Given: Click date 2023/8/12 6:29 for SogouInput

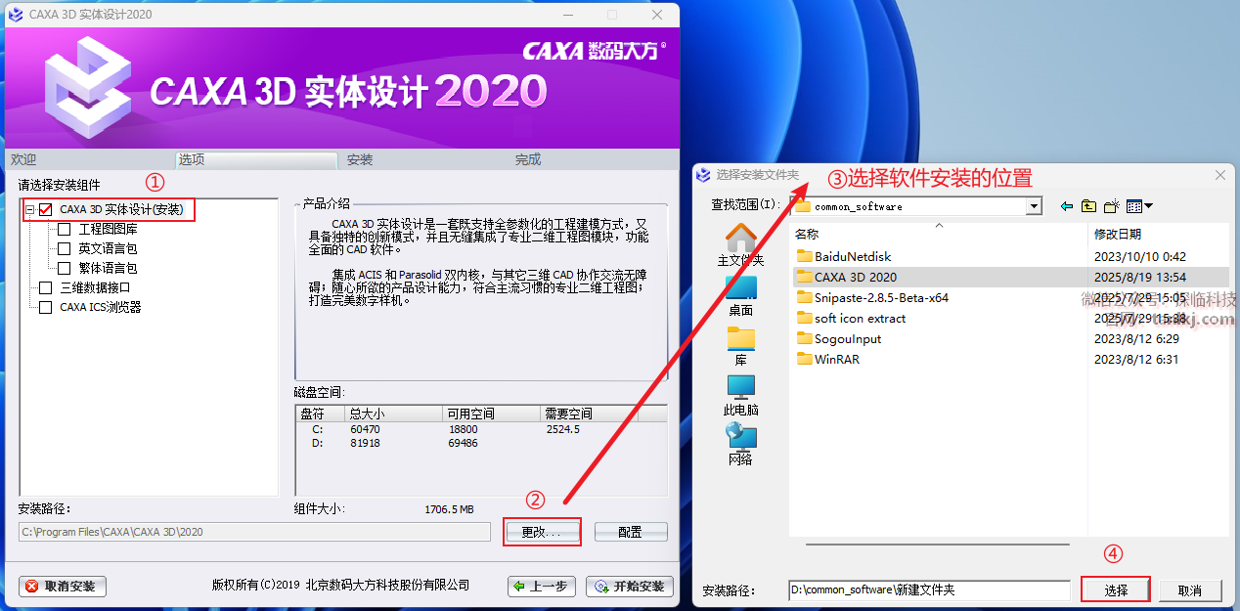Looking at the screenshot, I should click(1136, 338).
